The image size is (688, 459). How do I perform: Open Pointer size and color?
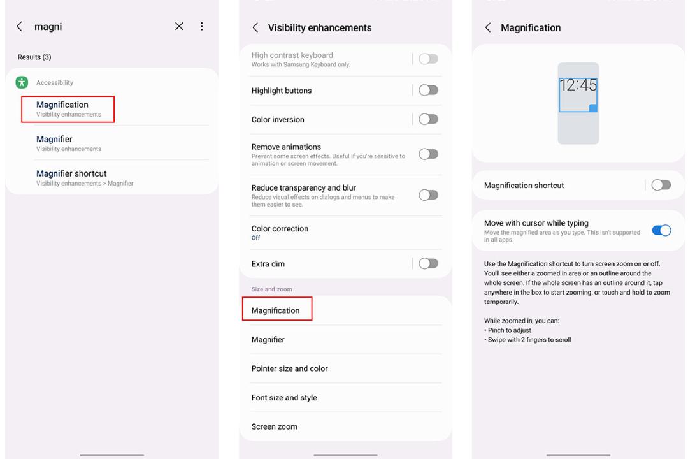coord(345,368)
